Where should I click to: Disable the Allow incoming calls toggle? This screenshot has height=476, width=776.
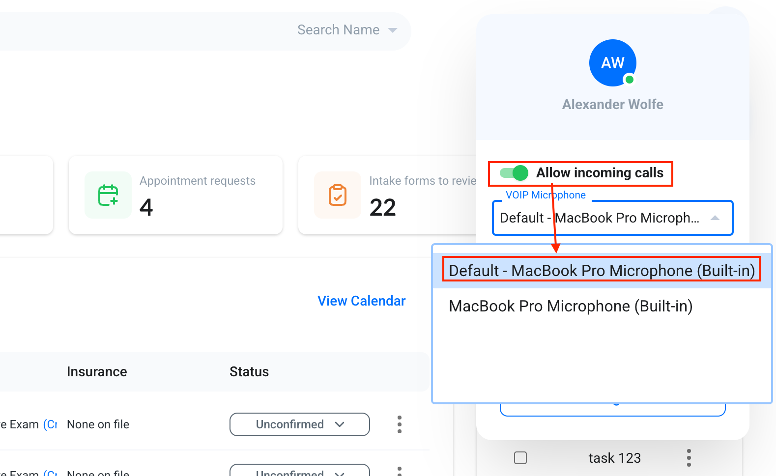click(x=514, y=173)
